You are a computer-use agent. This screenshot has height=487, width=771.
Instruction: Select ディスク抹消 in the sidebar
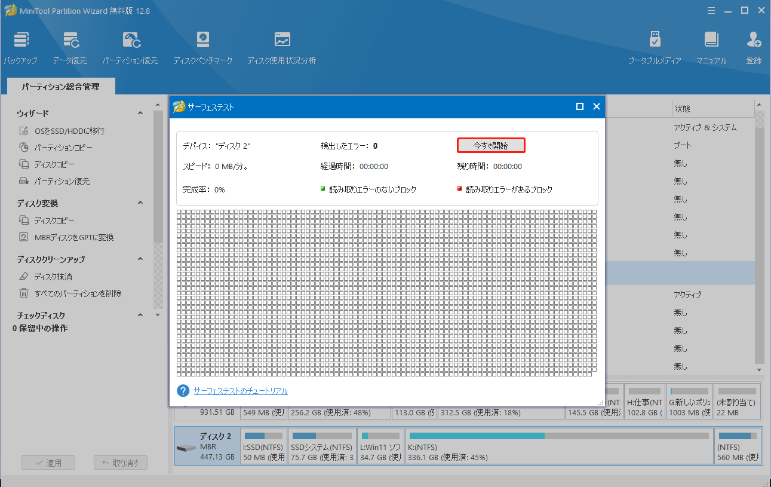click(x=53, y=277)
